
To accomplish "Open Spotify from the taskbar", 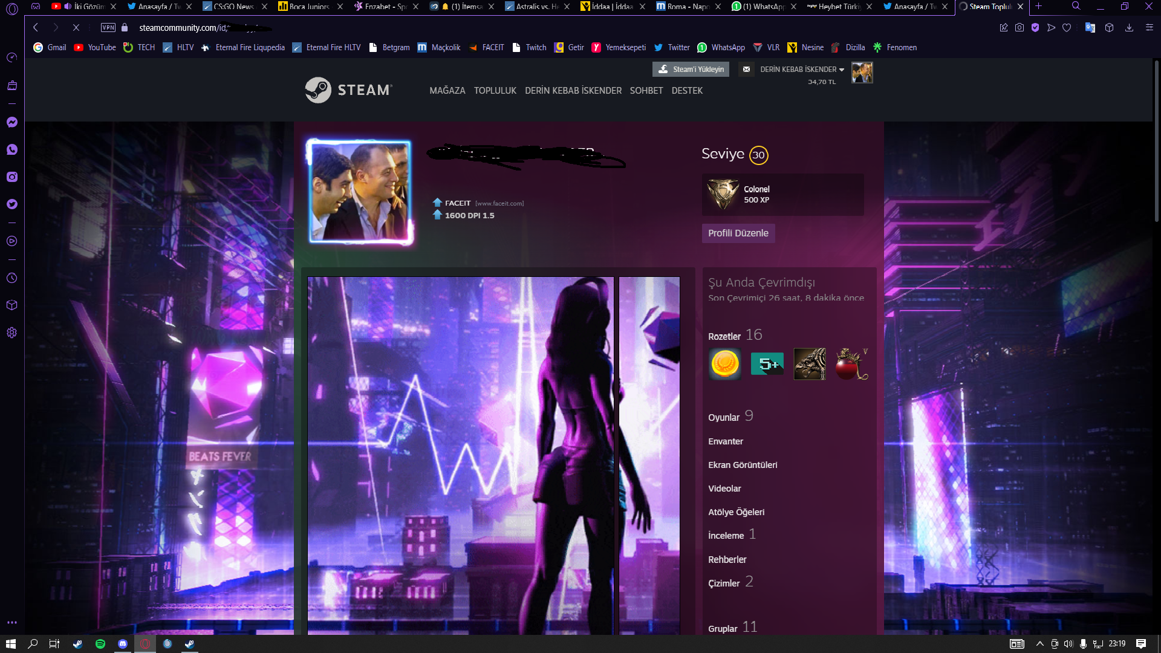I will click(x=100, y=644).
